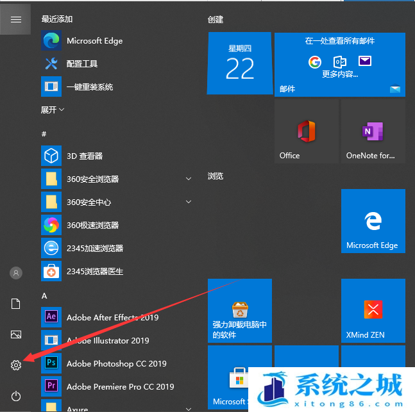415x412 pixels.
Task: Open the calendar tile showing 22
Action: click(239, 64)
